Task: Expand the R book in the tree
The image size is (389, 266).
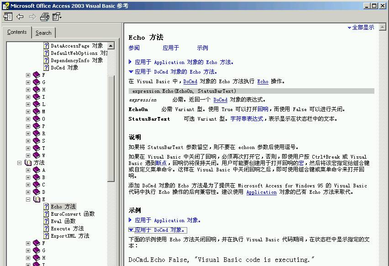Action: click(28, 133)
